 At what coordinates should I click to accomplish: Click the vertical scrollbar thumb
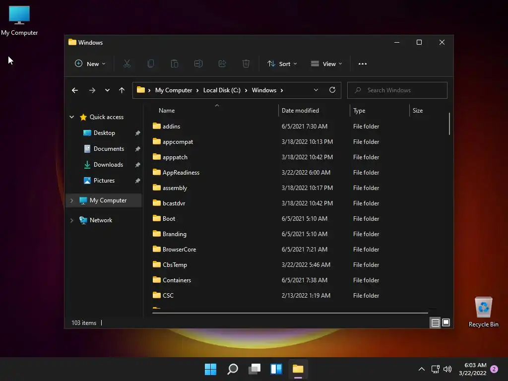point(449,124)
